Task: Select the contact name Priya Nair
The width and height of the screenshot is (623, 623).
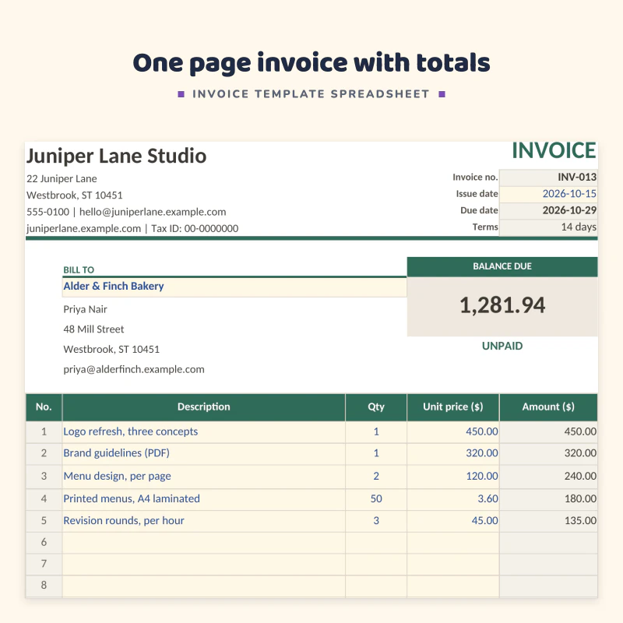Action: (85, 309)
